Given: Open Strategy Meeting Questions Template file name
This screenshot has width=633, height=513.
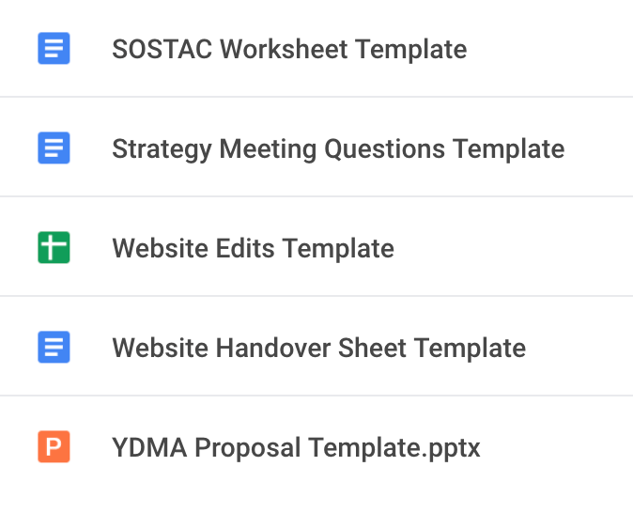Looking at the screenshot, I should coord(338,149).
